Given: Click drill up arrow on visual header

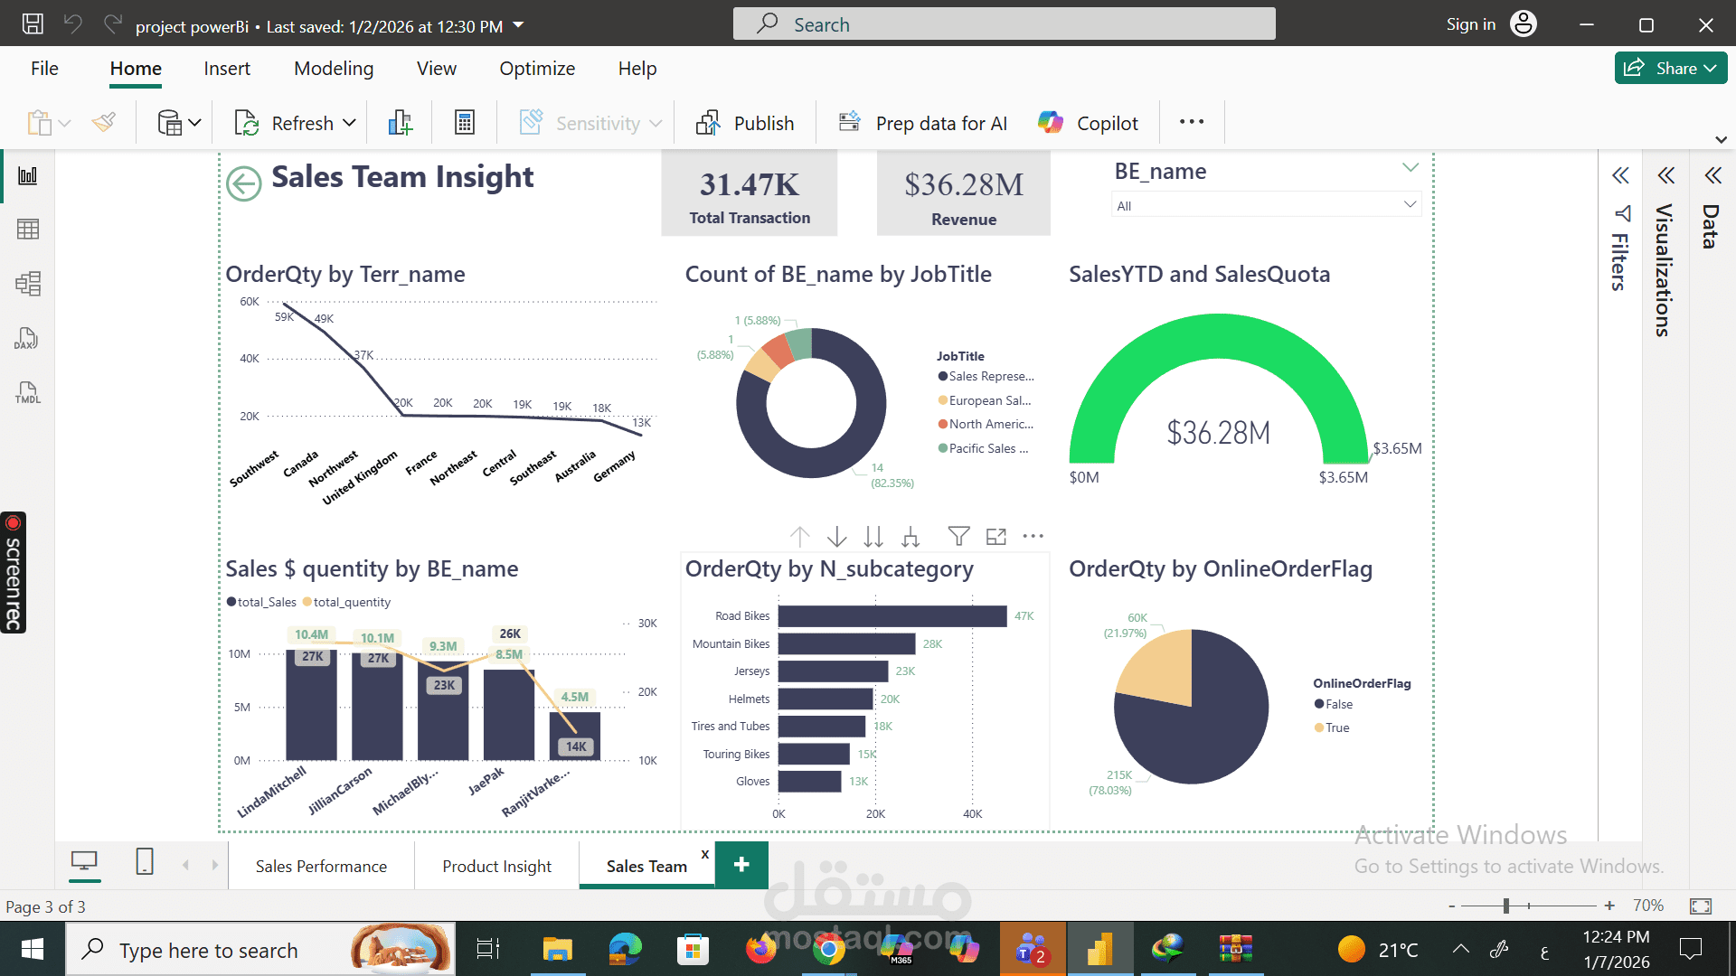Looking at the screenshot, I should click(x=799, y=537).
